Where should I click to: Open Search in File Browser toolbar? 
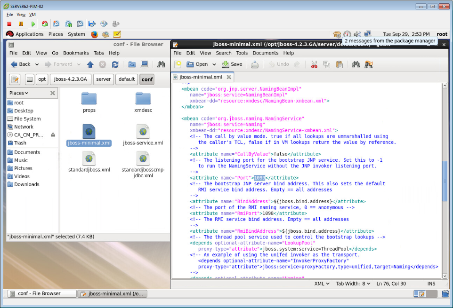tap(161, 64)
